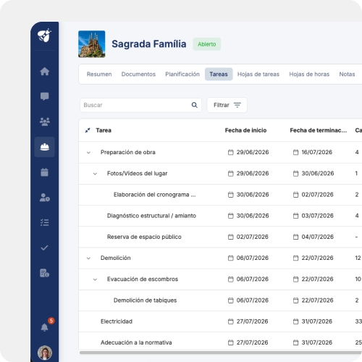Click the Abierto status badge
Image resolution: width=362 pixels, height=362 pixels.
coord(207,44)
